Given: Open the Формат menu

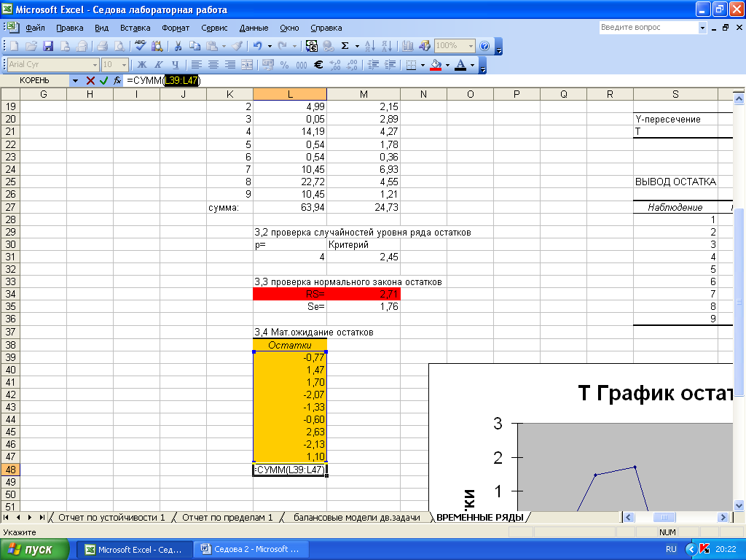Looking at the screenshot, I should point(176,28).
